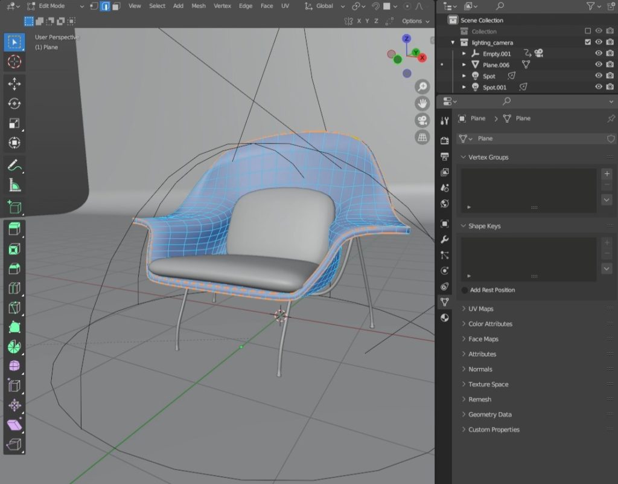Uncheck lighting_camera collection checkbox
618x484 pixels.
588,42
